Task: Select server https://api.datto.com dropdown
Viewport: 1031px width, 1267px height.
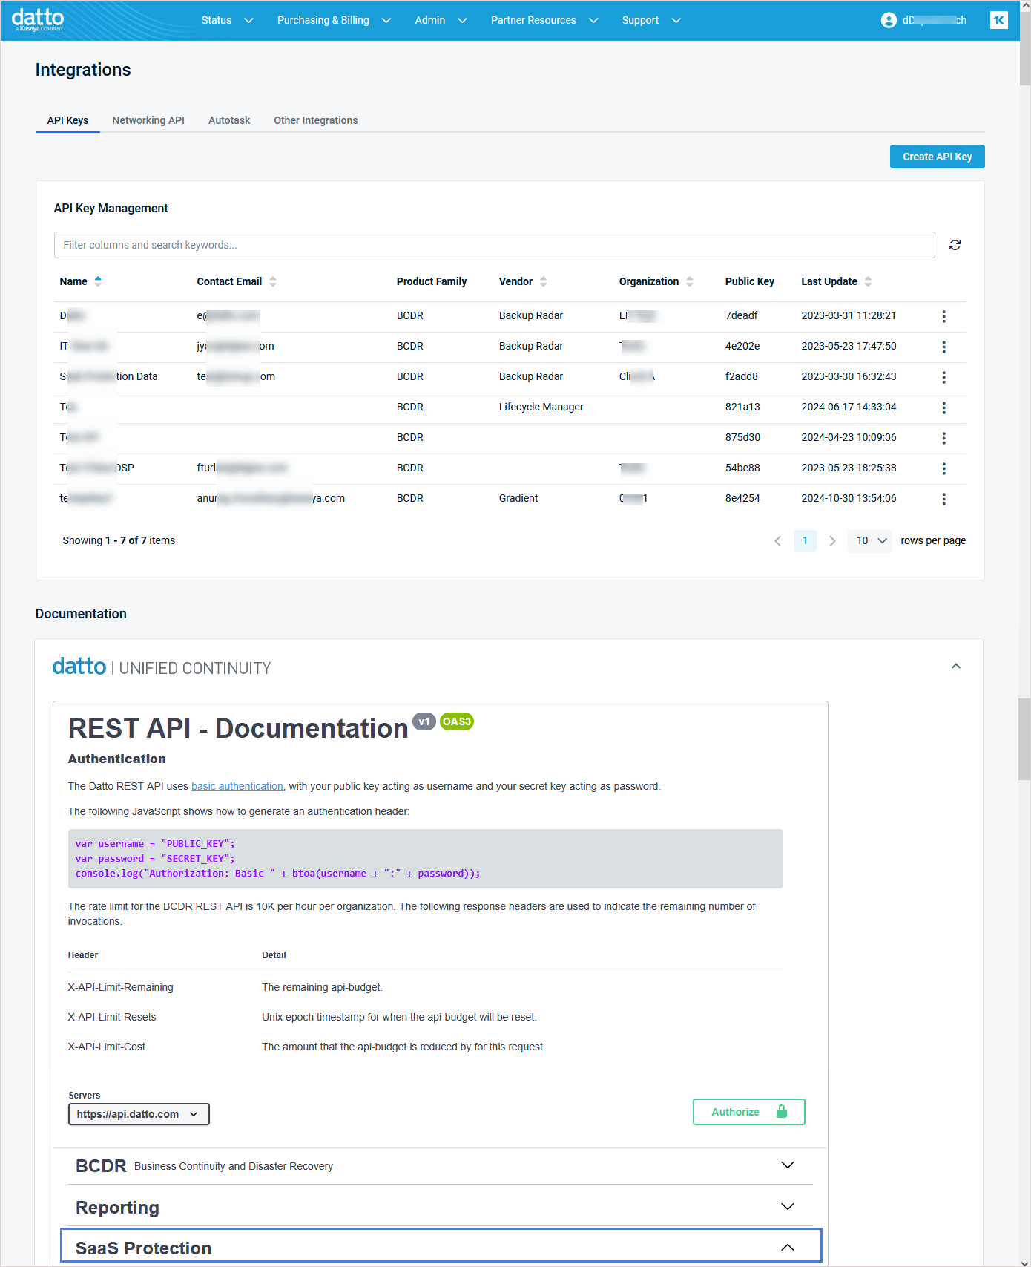Action: [x=139, y=1114]
